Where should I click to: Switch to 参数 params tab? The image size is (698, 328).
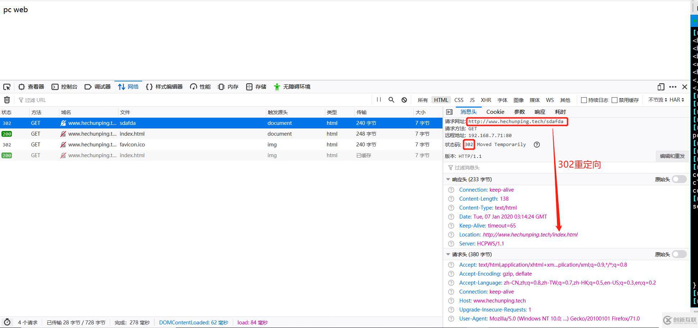point(520,112)
